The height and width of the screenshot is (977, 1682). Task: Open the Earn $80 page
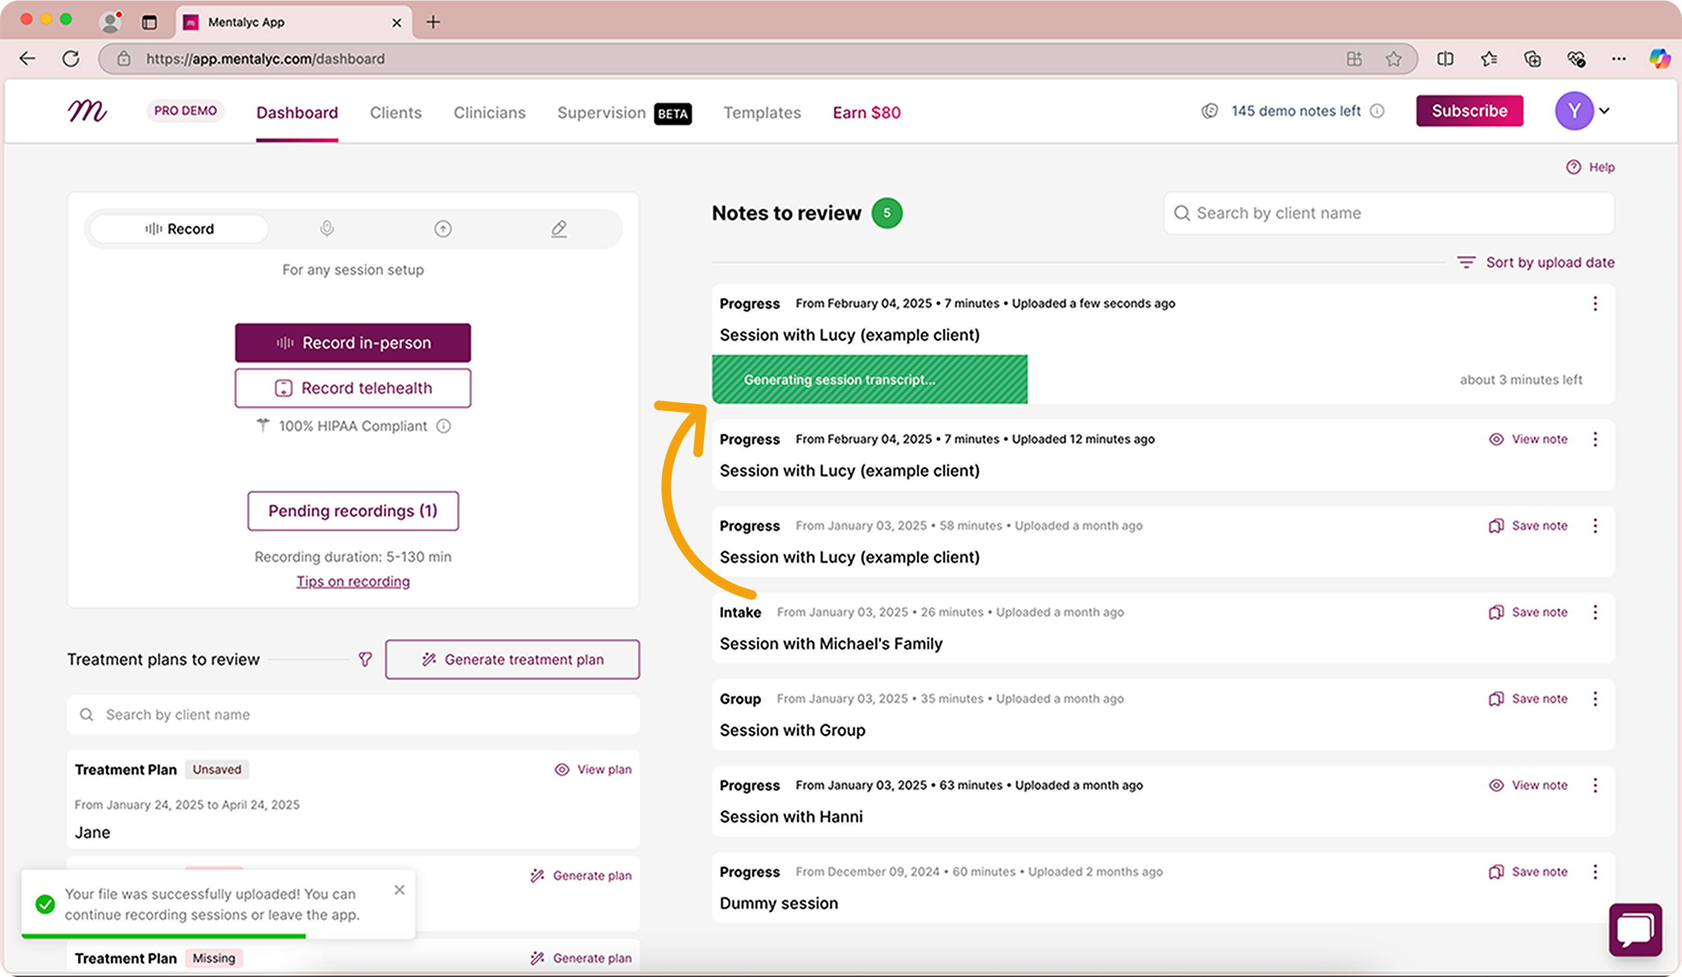[866, 113]
